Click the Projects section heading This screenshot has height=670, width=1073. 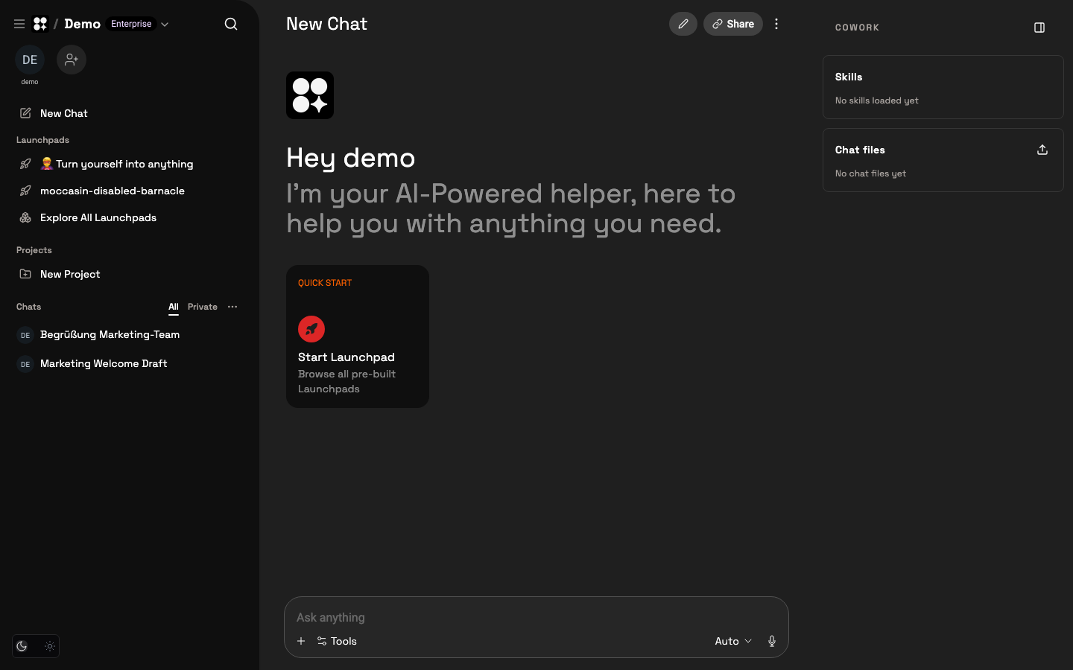point(34,250)
